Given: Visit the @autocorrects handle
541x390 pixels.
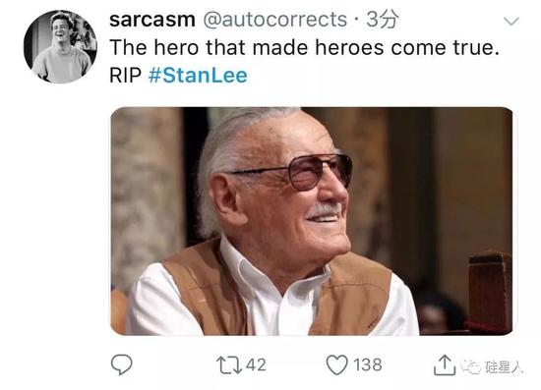Looking at the screenshot, I should tap(275, 20).
